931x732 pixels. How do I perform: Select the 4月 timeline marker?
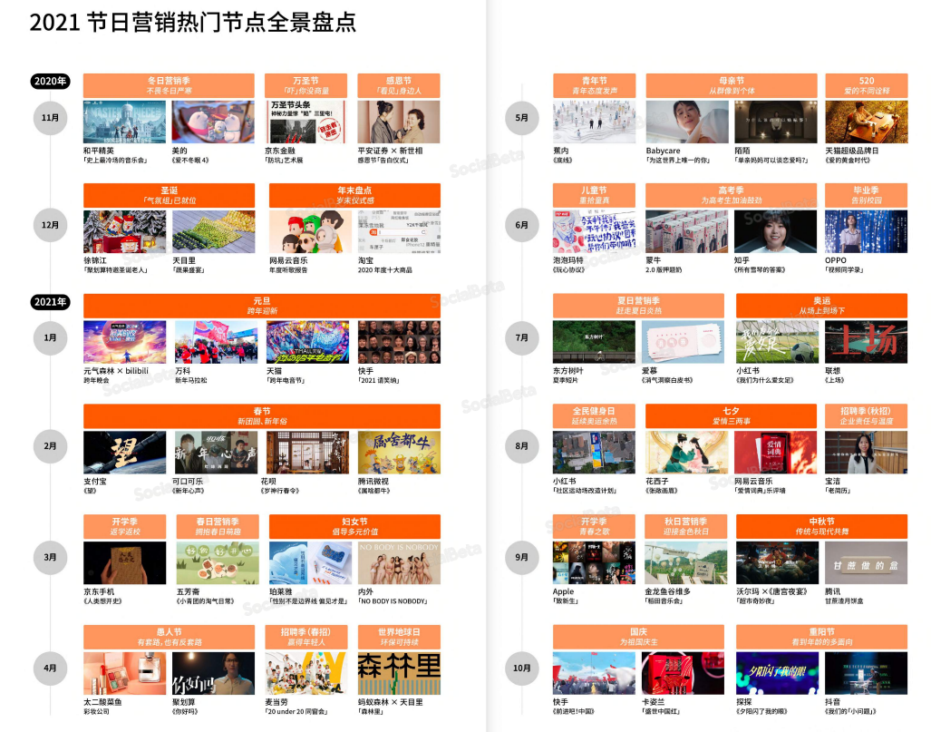pyautogui.click(x=51, y=669)
